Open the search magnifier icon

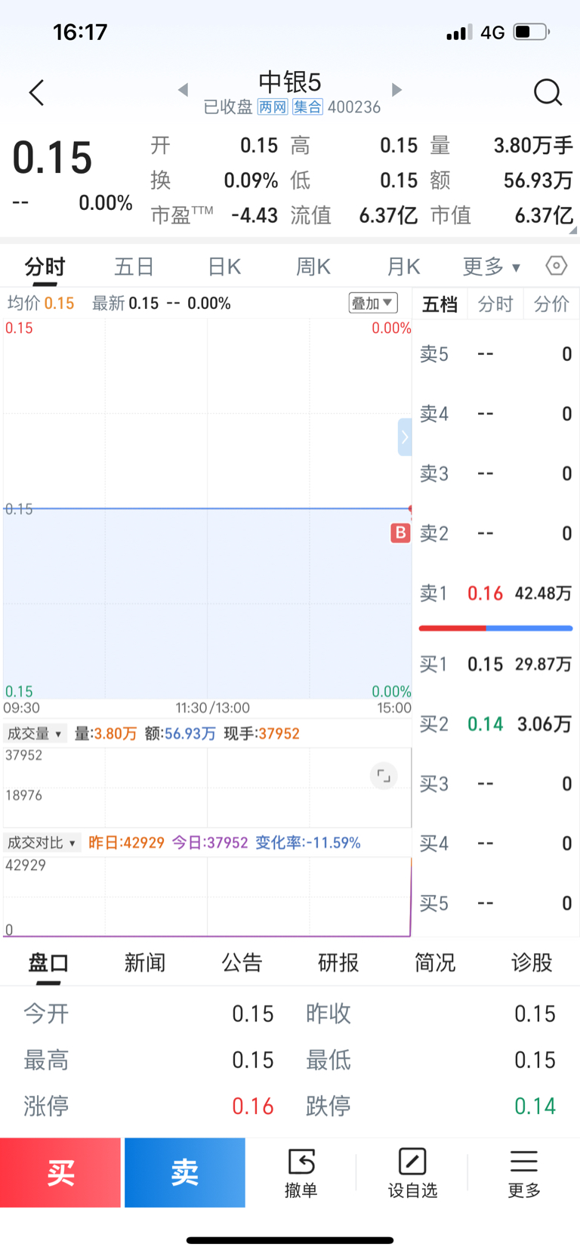tap(548, 93)
